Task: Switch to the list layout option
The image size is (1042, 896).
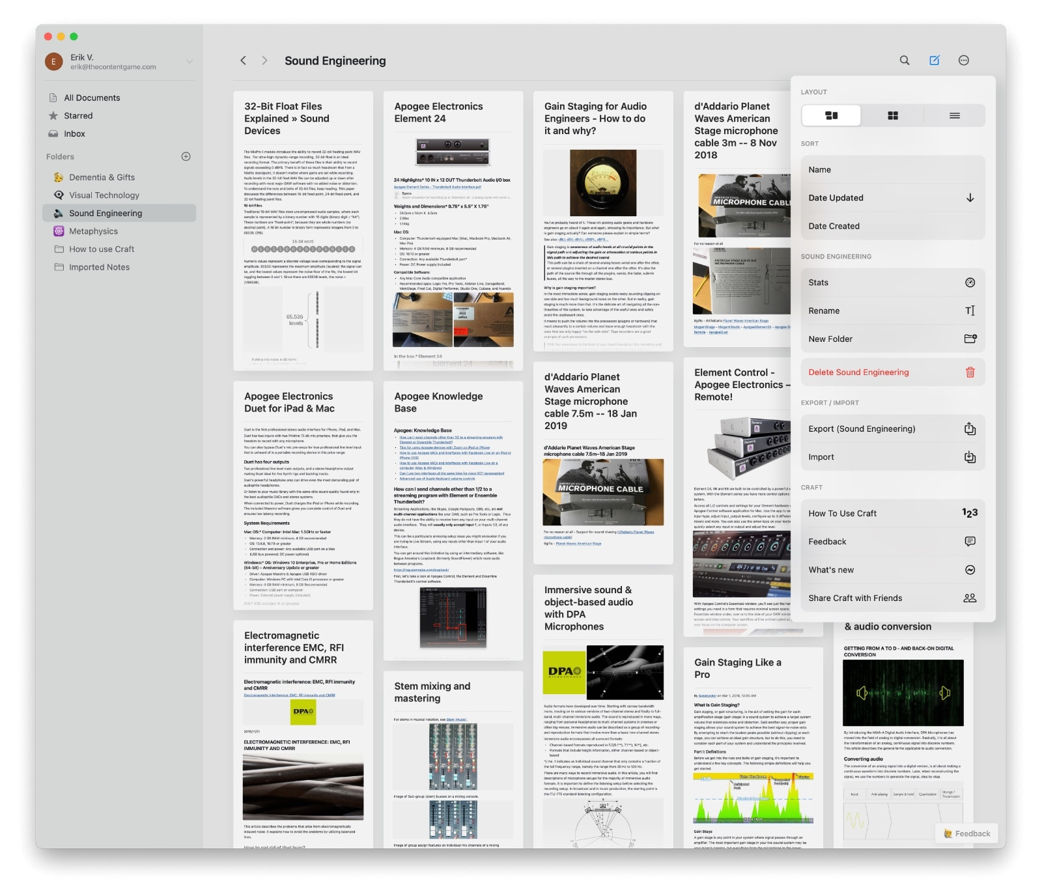Action: 954,116
